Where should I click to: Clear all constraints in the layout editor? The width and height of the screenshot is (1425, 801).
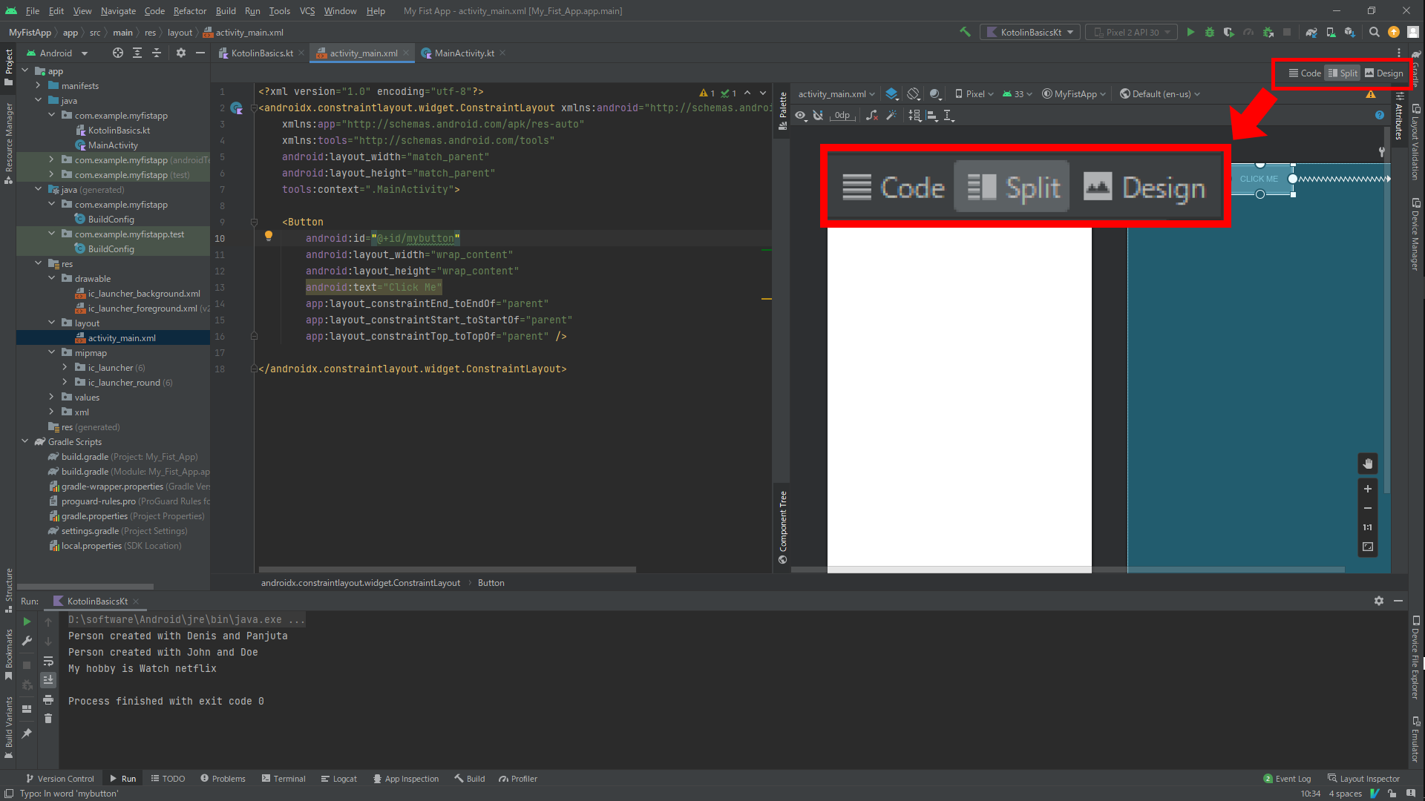pos(872,116)
